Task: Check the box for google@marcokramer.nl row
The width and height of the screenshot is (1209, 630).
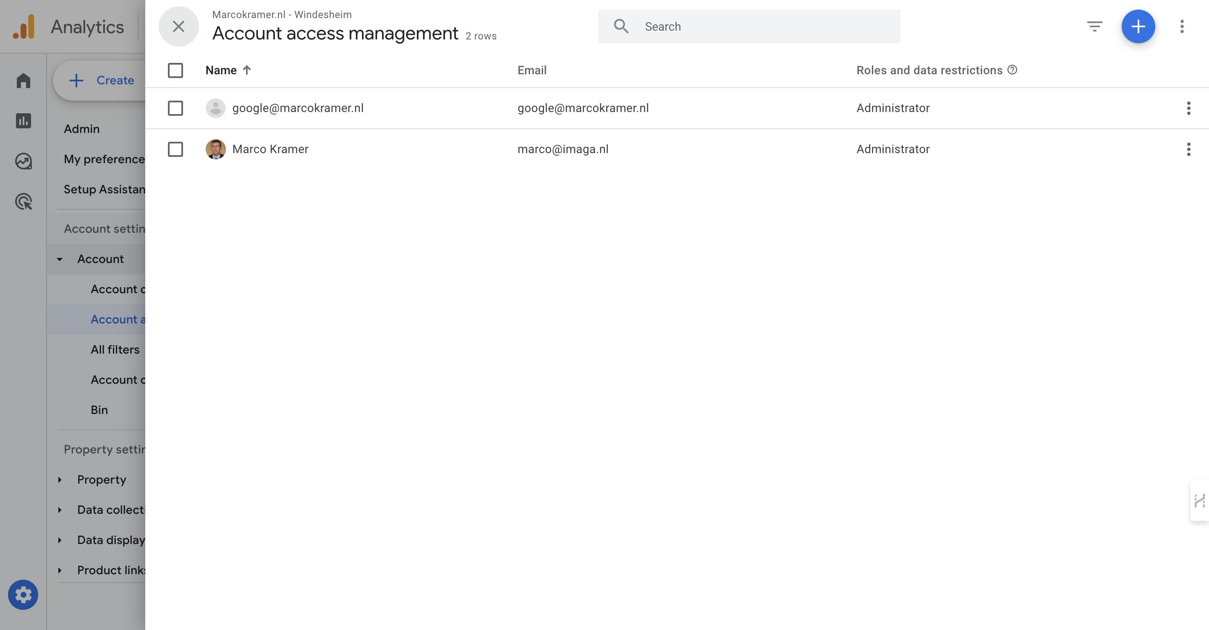Action: 175,108
